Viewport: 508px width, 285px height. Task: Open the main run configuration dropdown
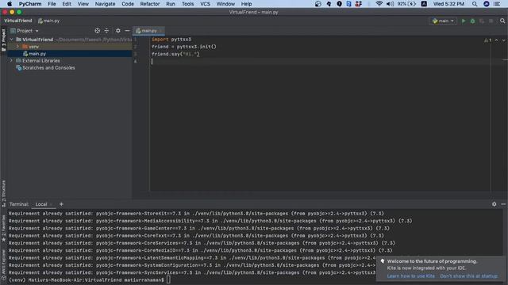(443, 21)
